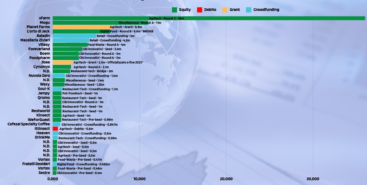Select the red Ittinsect Debito bar

55,129
